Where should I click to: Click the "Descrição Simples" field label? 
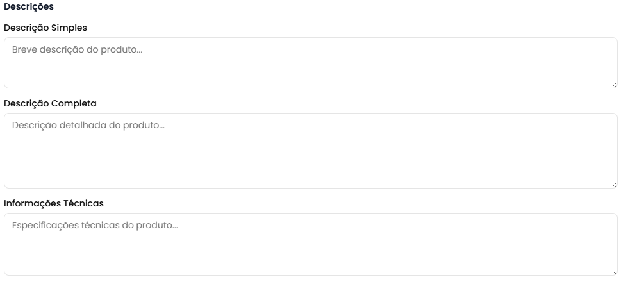tap(45, 28)
